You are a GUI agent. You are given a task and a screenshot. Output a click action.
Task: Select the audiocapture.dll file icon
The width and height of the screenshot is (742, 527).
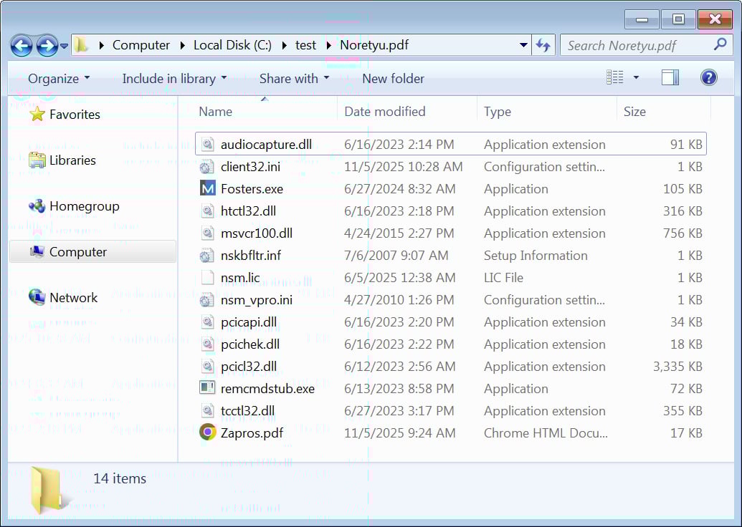click(209, 144)
